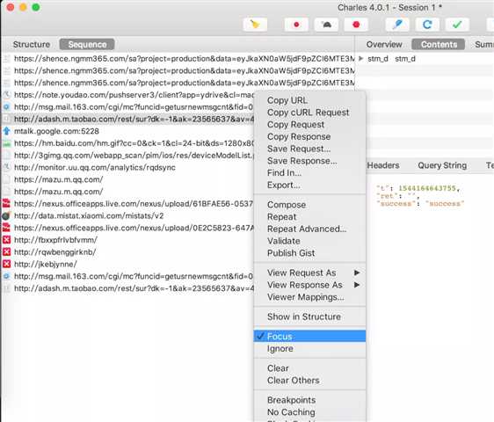Screen dimensions: 494x422
Task: Click the broom clear session icon
Action: 255,25
